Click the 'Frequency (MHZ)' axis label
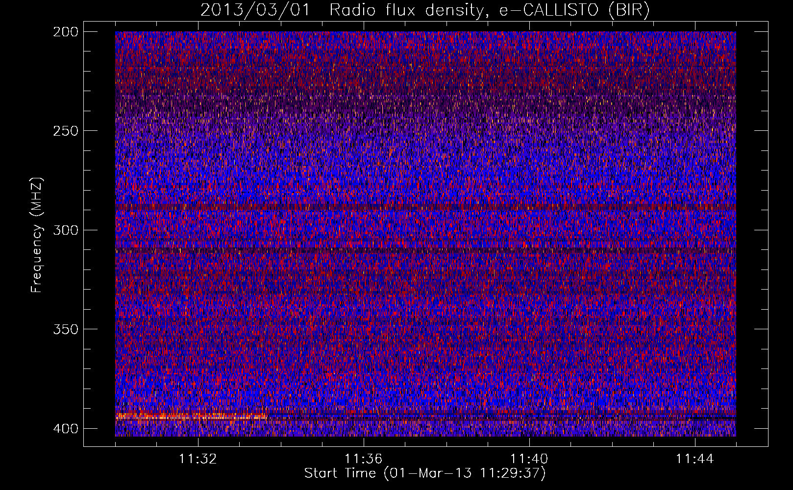 37,235
